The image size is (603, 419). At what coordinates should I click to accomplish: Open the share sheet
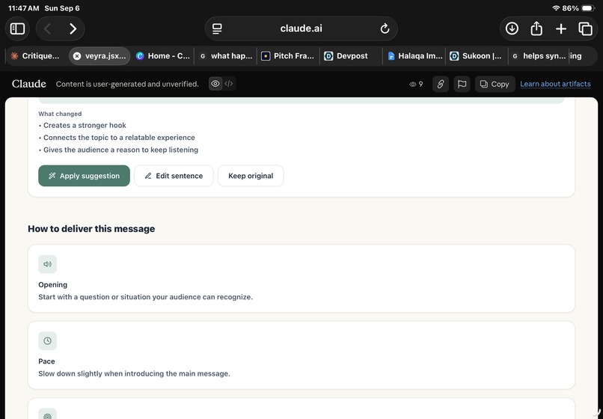pyautogui.click(x=536, y=29)
